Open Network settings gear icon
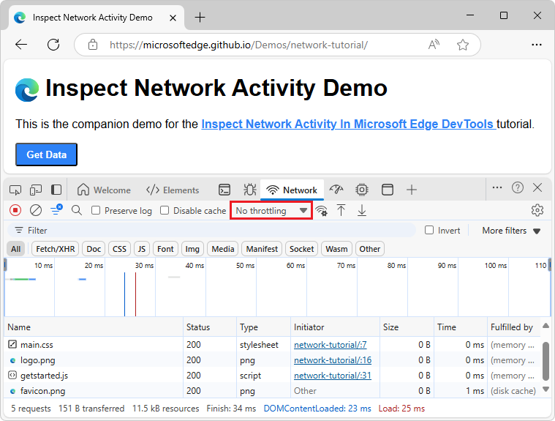This screenshot has width=555, height=421. click(x=537, y=211)
